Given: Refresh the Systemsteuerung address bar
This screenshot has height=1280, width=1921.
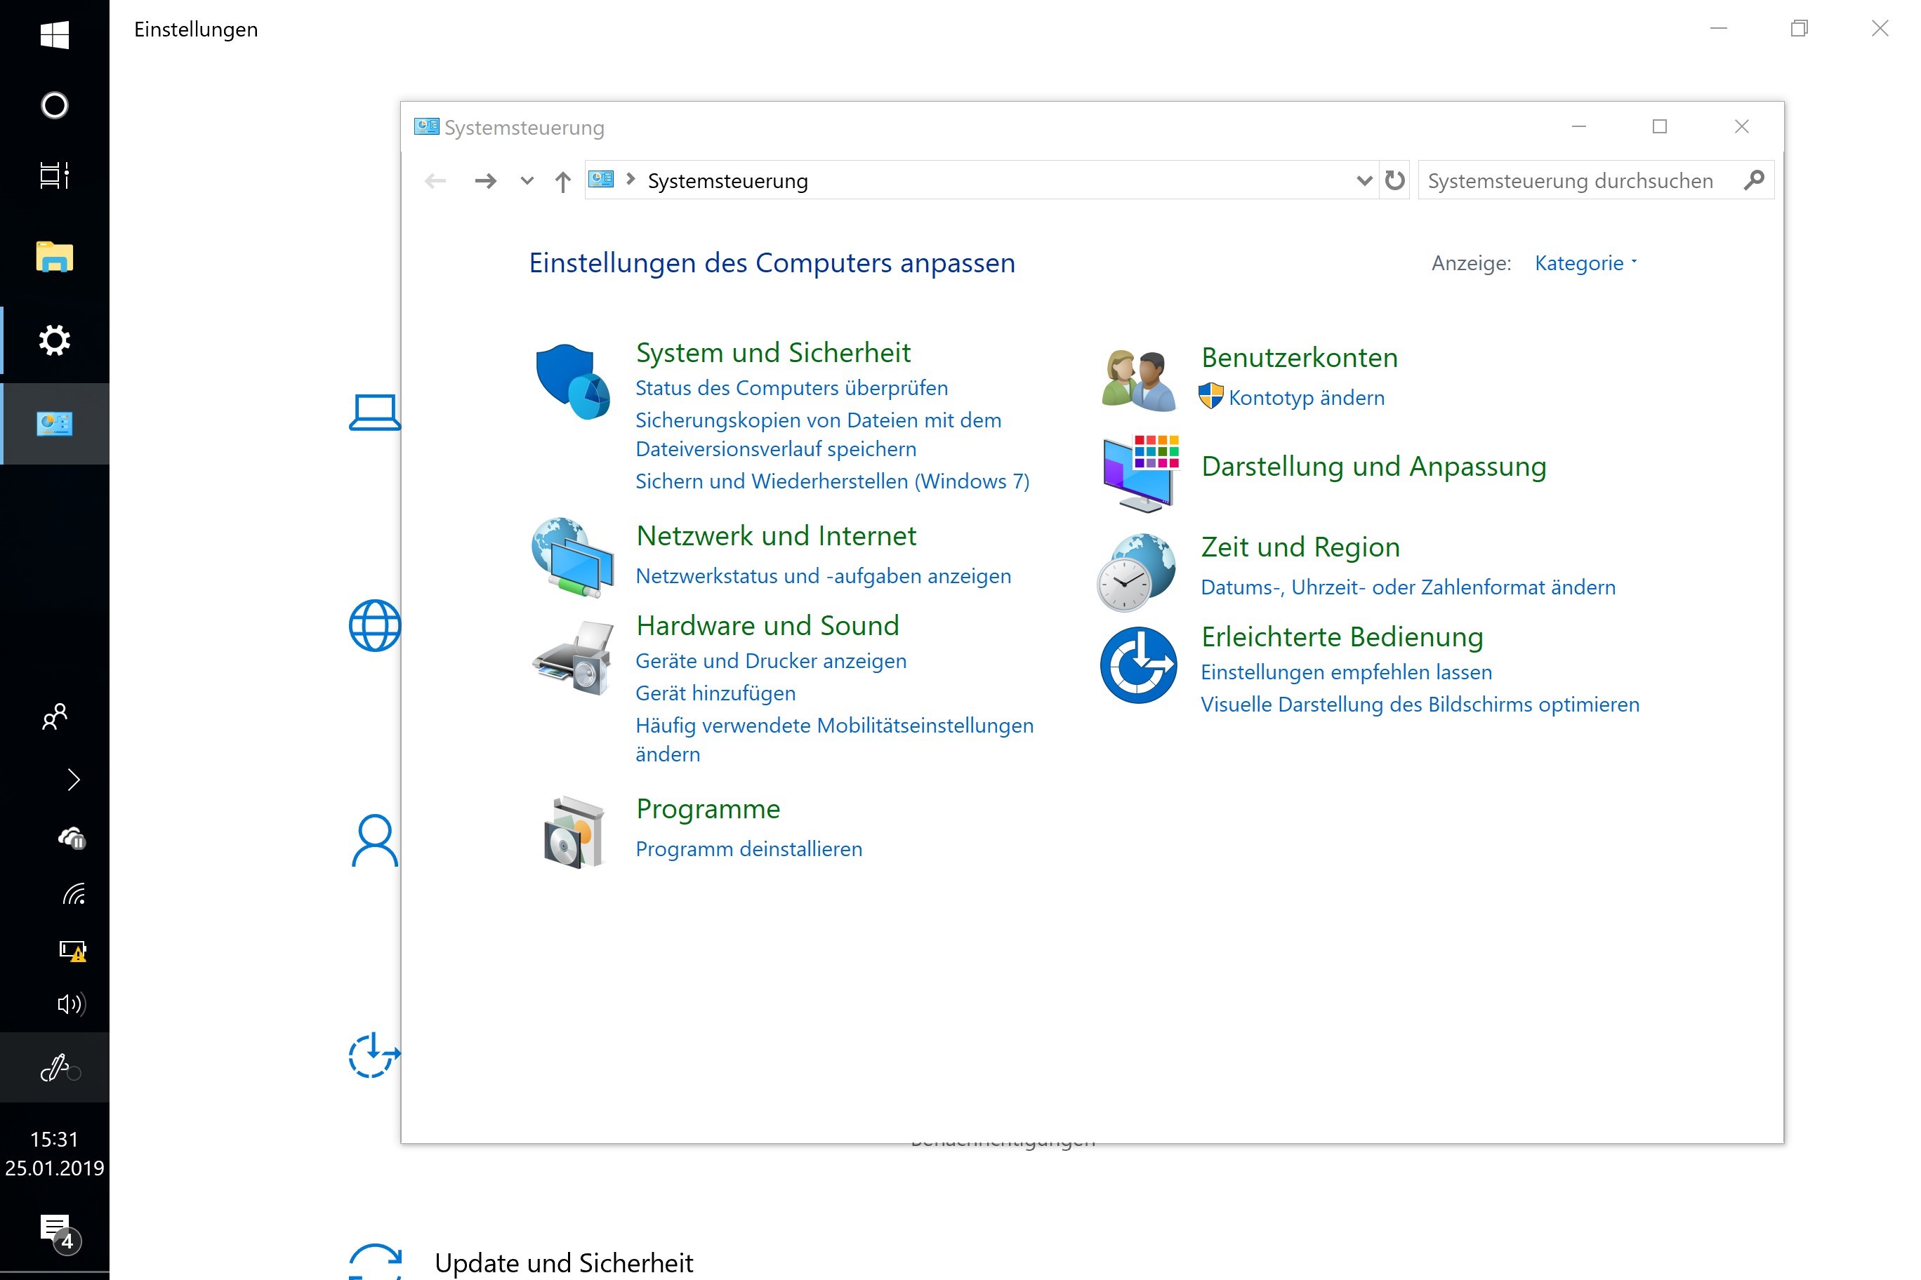Looking at the screenshot, I should [x=1395, y=180].
